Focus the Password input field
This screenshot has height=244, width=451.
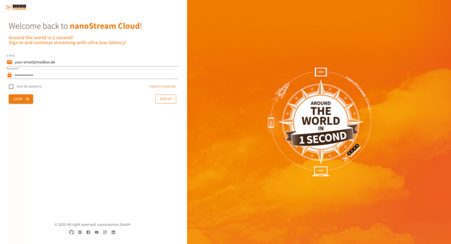click(x=95, y=75)
